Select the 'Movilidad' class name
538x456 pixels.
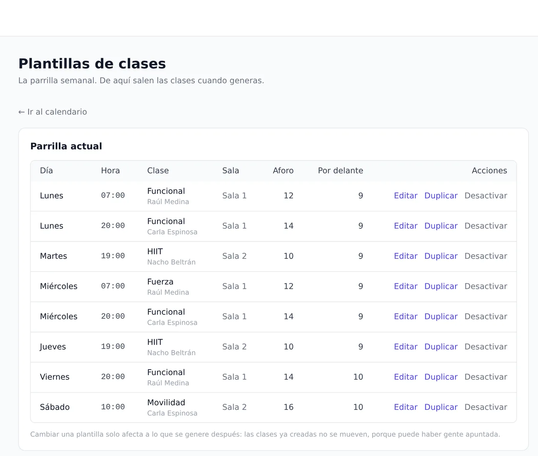click(166, 403)
